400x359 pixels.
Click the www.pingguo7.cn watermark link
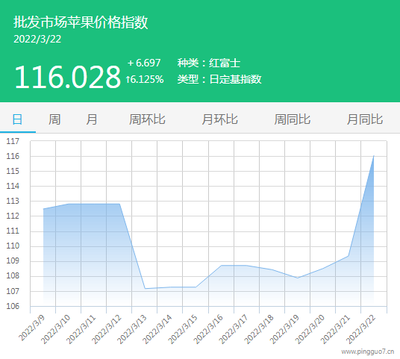[x=368, y=352]
